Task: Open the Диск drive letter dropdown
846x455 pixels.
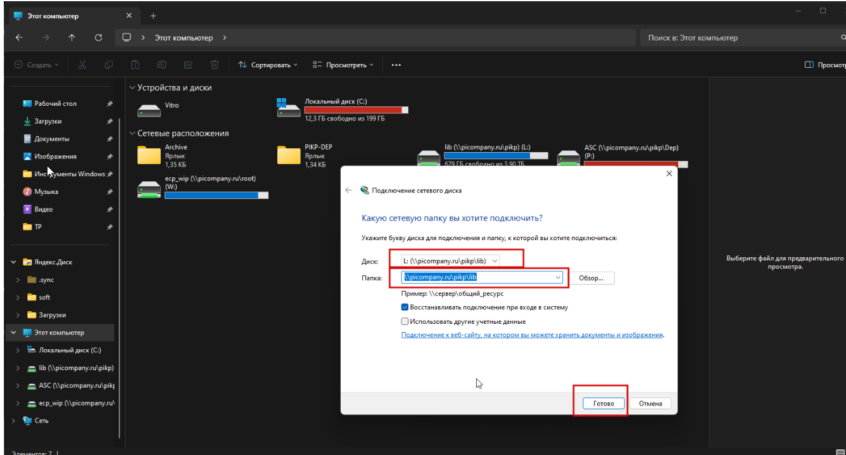Action: coord(451,260)
